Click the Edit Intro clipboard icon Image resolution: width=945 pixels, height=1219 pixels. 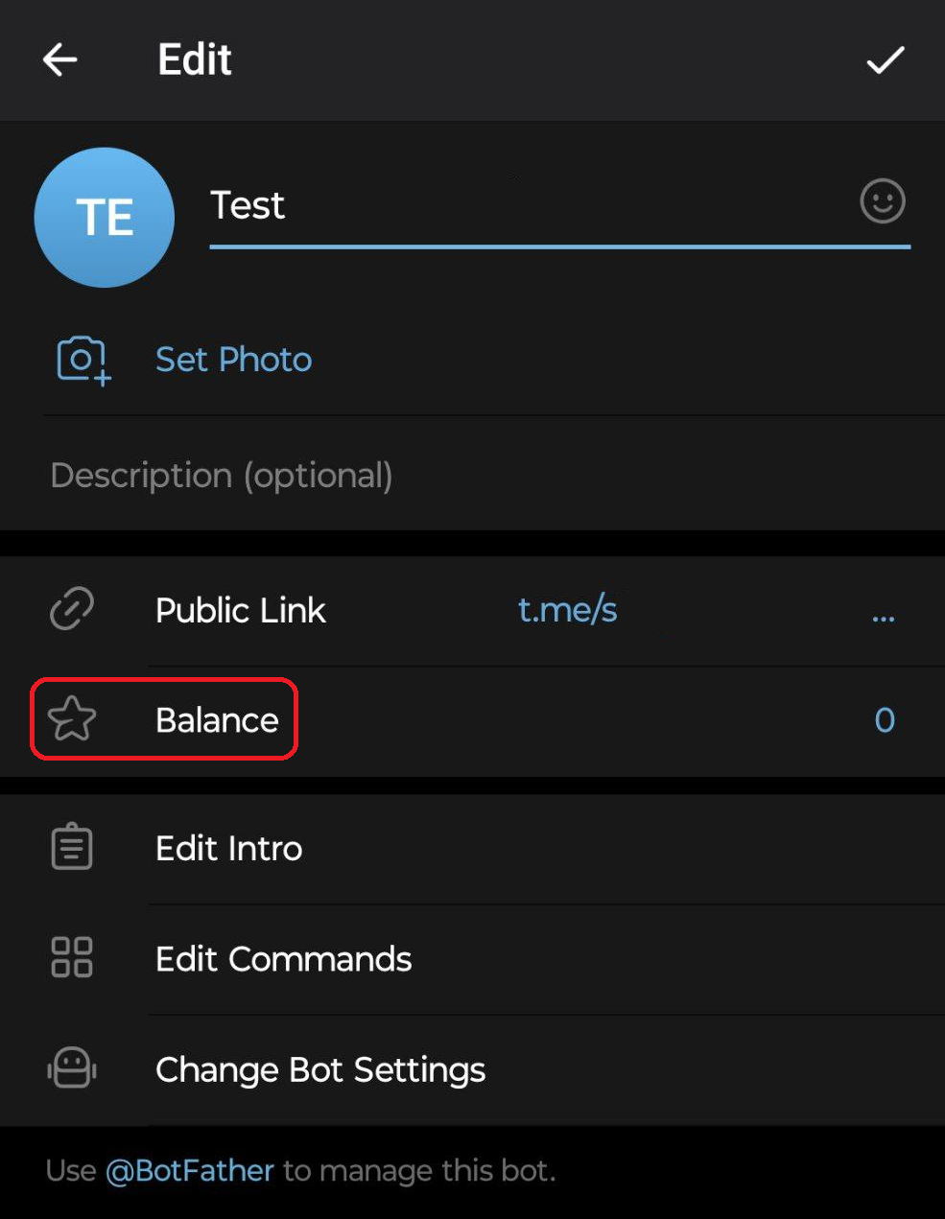click(x=72, y=848)
